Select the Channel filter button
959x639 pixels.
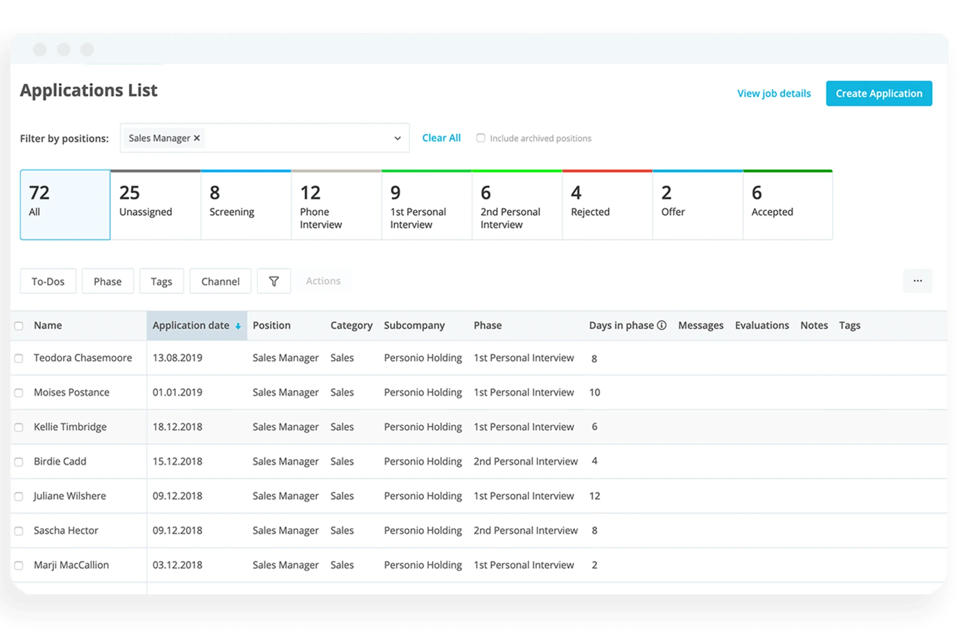[x=221, y=280]
